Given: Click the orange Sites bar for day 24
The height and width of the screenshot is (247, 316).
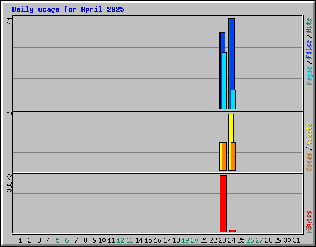Looking at the screenshot, I should pyautogui.click(x=233, y=156).
